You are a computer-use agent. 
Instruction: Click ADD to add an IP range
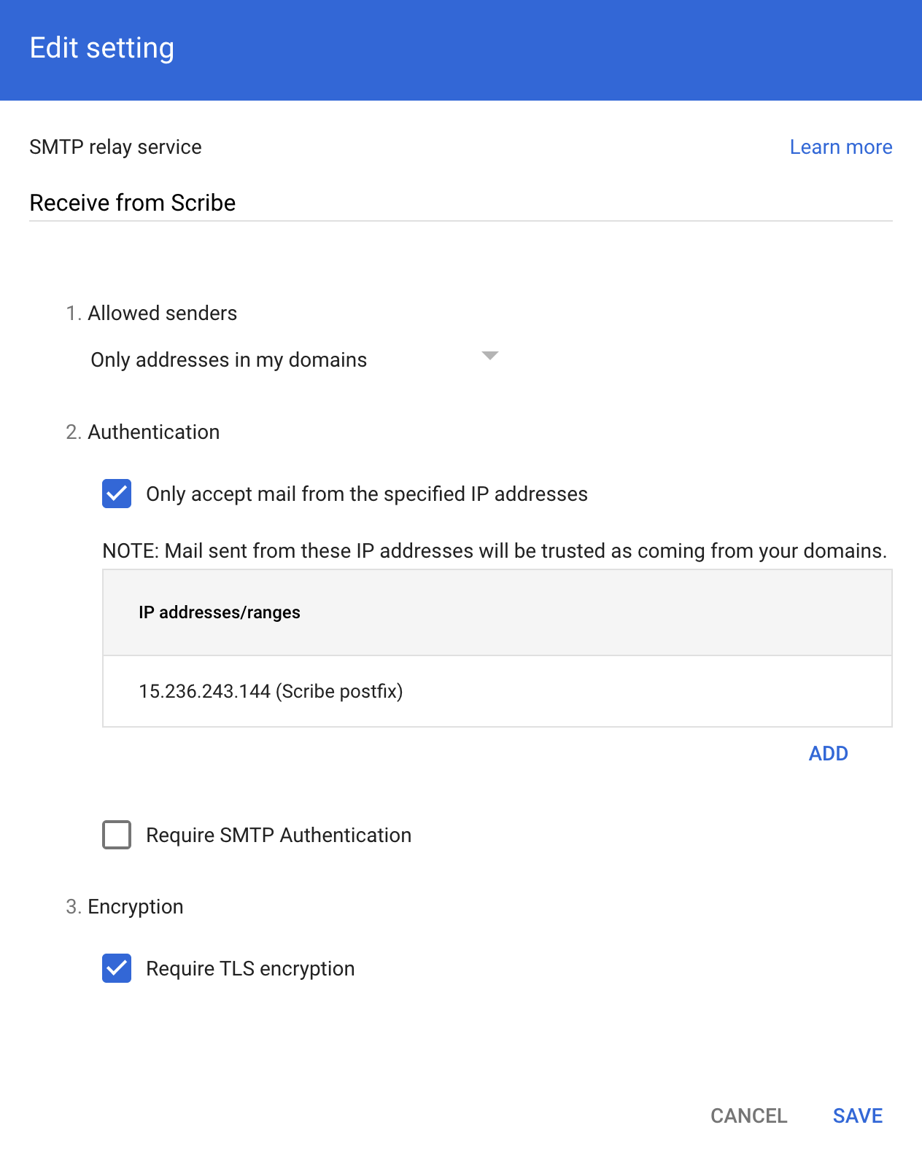828,754
